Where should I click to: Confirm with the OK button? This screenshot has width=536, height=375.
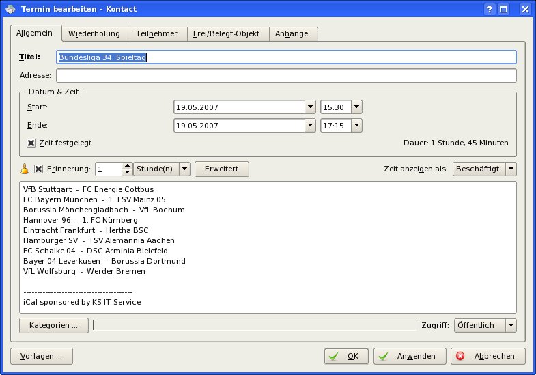pyautogui.click(x=346, y=356)
